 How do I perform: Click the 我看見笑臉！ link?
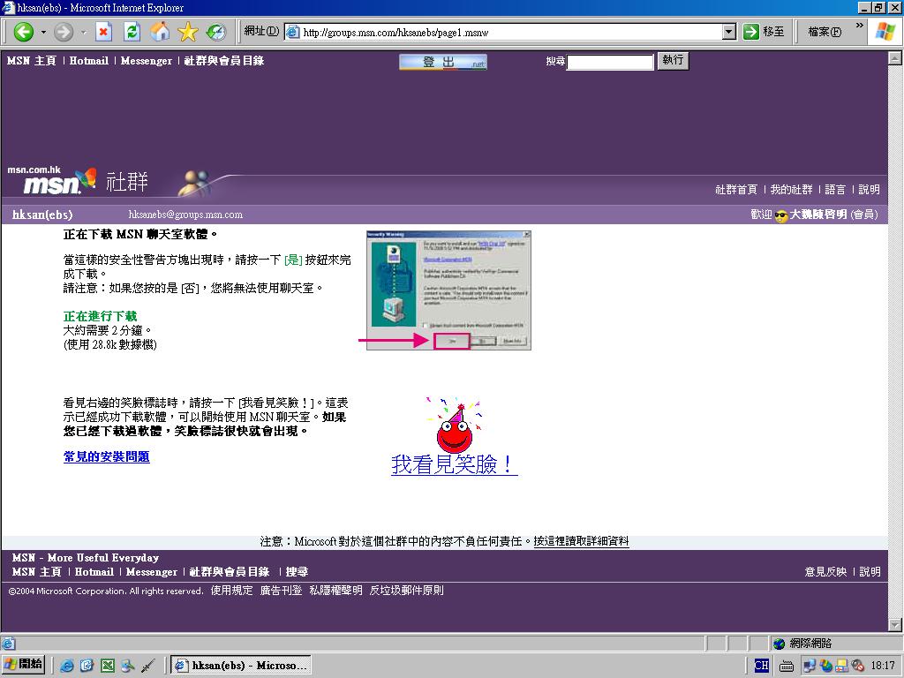click(455, 464)
